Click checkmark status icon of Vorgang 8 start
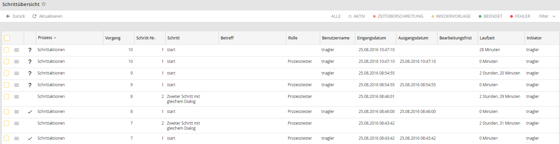Image resolution: width=560 pixels, height=144 pixels. [30, 112]
